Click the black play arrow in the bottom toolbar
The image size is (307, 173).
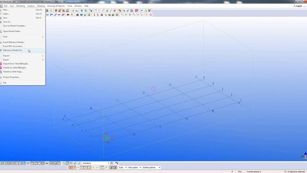pos(47,163)
